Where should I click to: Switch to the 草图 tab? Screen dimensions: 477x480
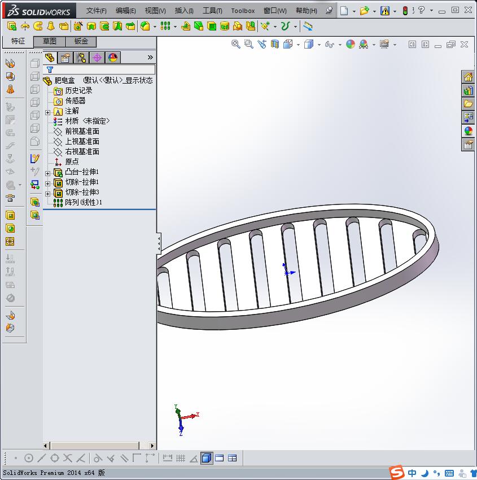[49, 41]
